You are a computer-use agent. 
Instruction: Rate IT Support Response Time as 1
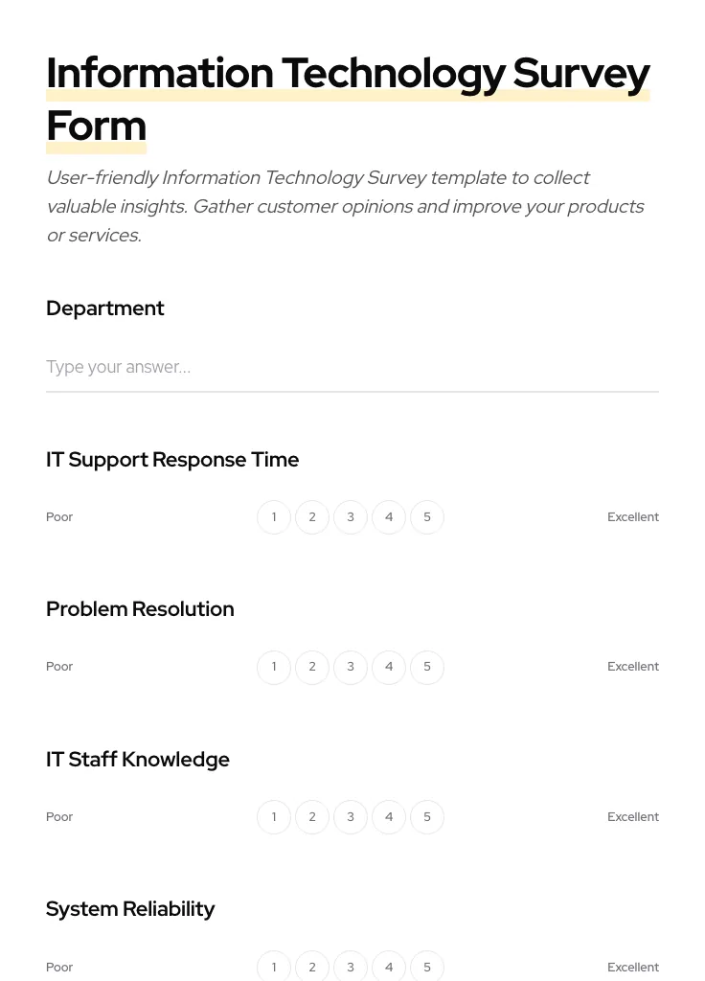[274, 516]
